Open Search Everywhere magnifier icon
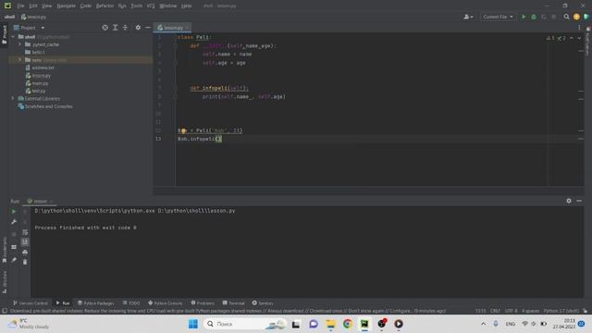Screen dimensions: 592x333 tap(566, 17)
